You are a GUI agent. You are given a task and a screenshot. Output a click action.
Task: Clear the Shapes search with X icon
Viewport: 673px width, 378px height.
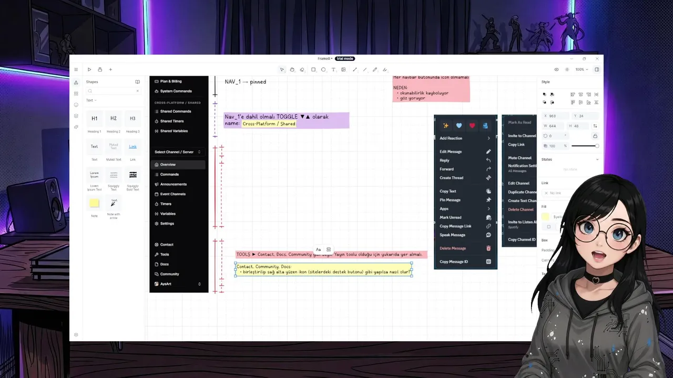[x=138, y=91]
